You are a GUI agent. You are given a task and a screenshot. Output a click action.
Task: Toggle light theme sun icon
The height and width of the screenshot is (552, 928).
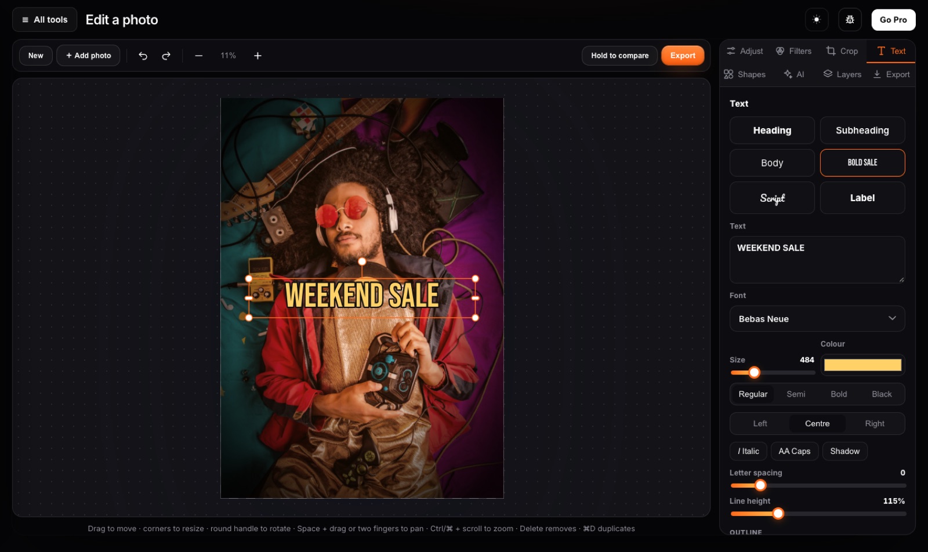[817, 20]
